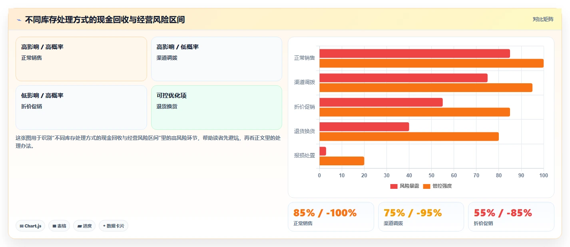Click the description paragraph starting 这张图用于识别

click(148, 142)
